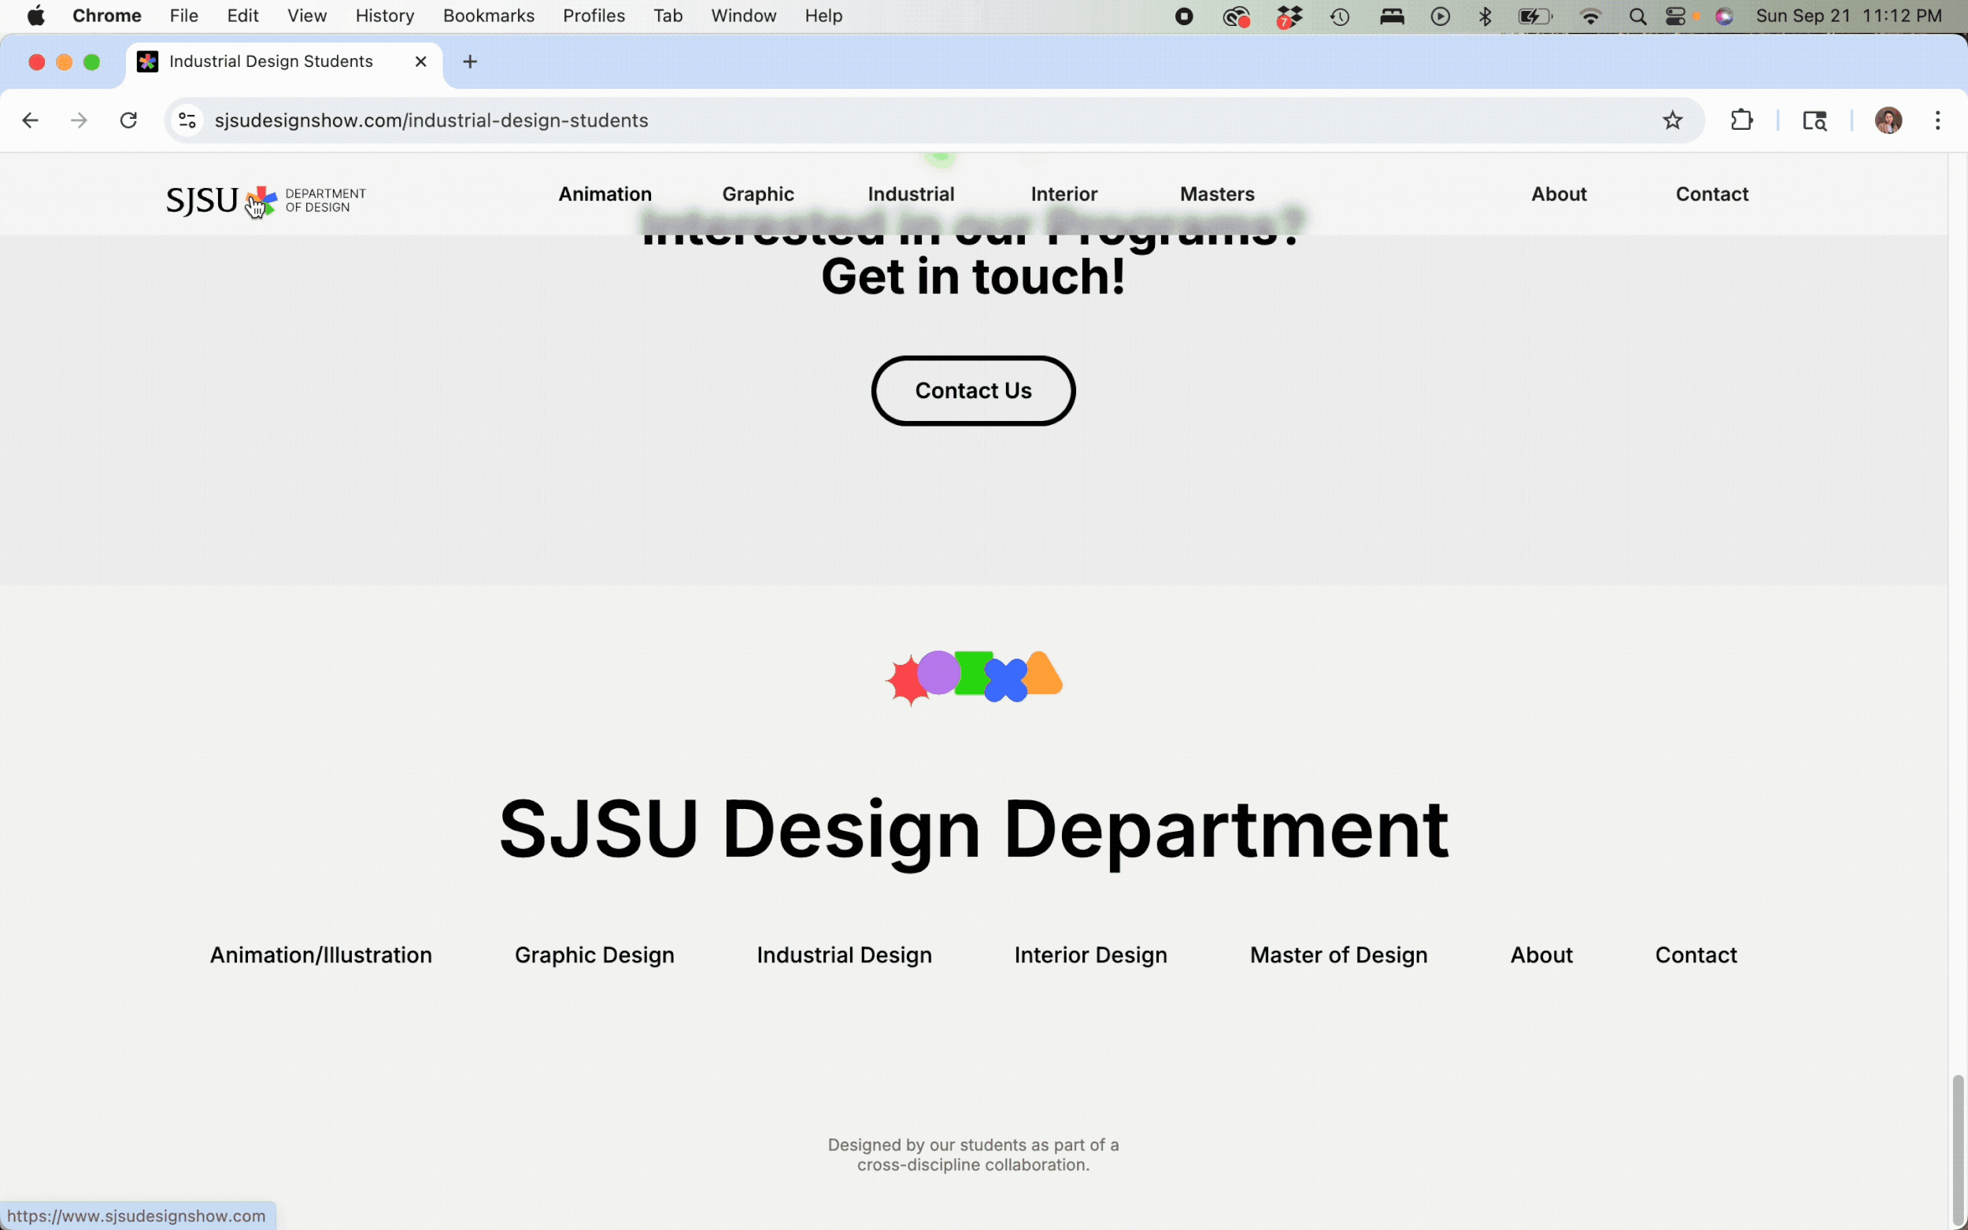Open site information icon in address bar
The image size is (1968, 1230).
(187, 120)
